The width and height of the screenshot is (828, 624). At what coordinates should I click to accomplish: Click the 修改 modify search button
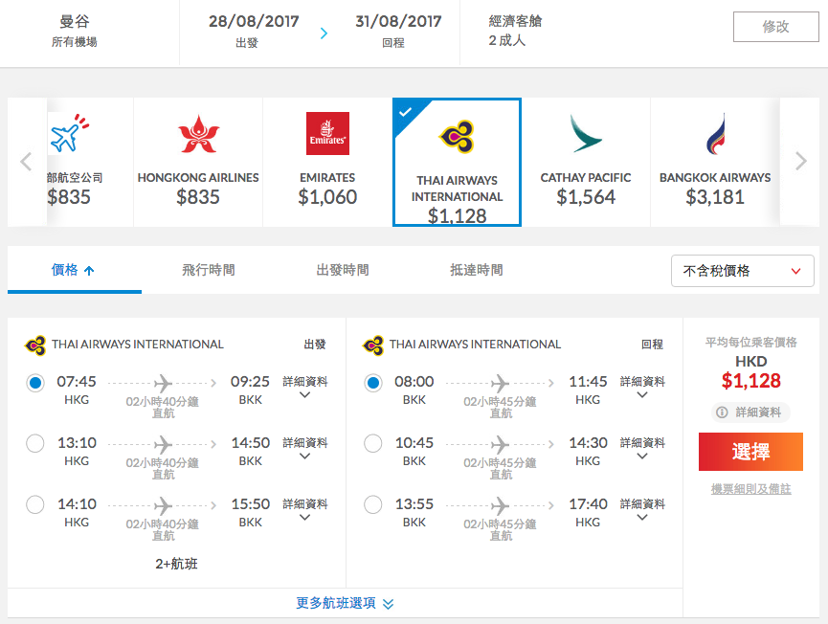tap(775, 27)
